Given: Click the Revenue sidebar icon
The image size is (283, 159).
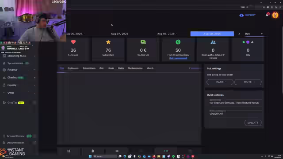Looking at the screenshot, I should pyautogui.click(x=4, y=70).
